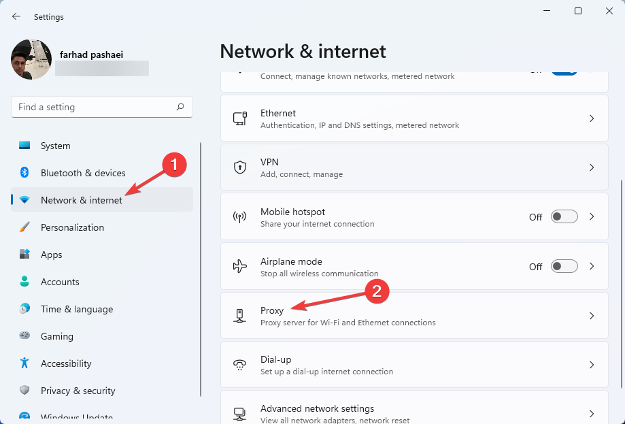
Task: Click the Advanced network settings icon
Action: pos(239,413)
